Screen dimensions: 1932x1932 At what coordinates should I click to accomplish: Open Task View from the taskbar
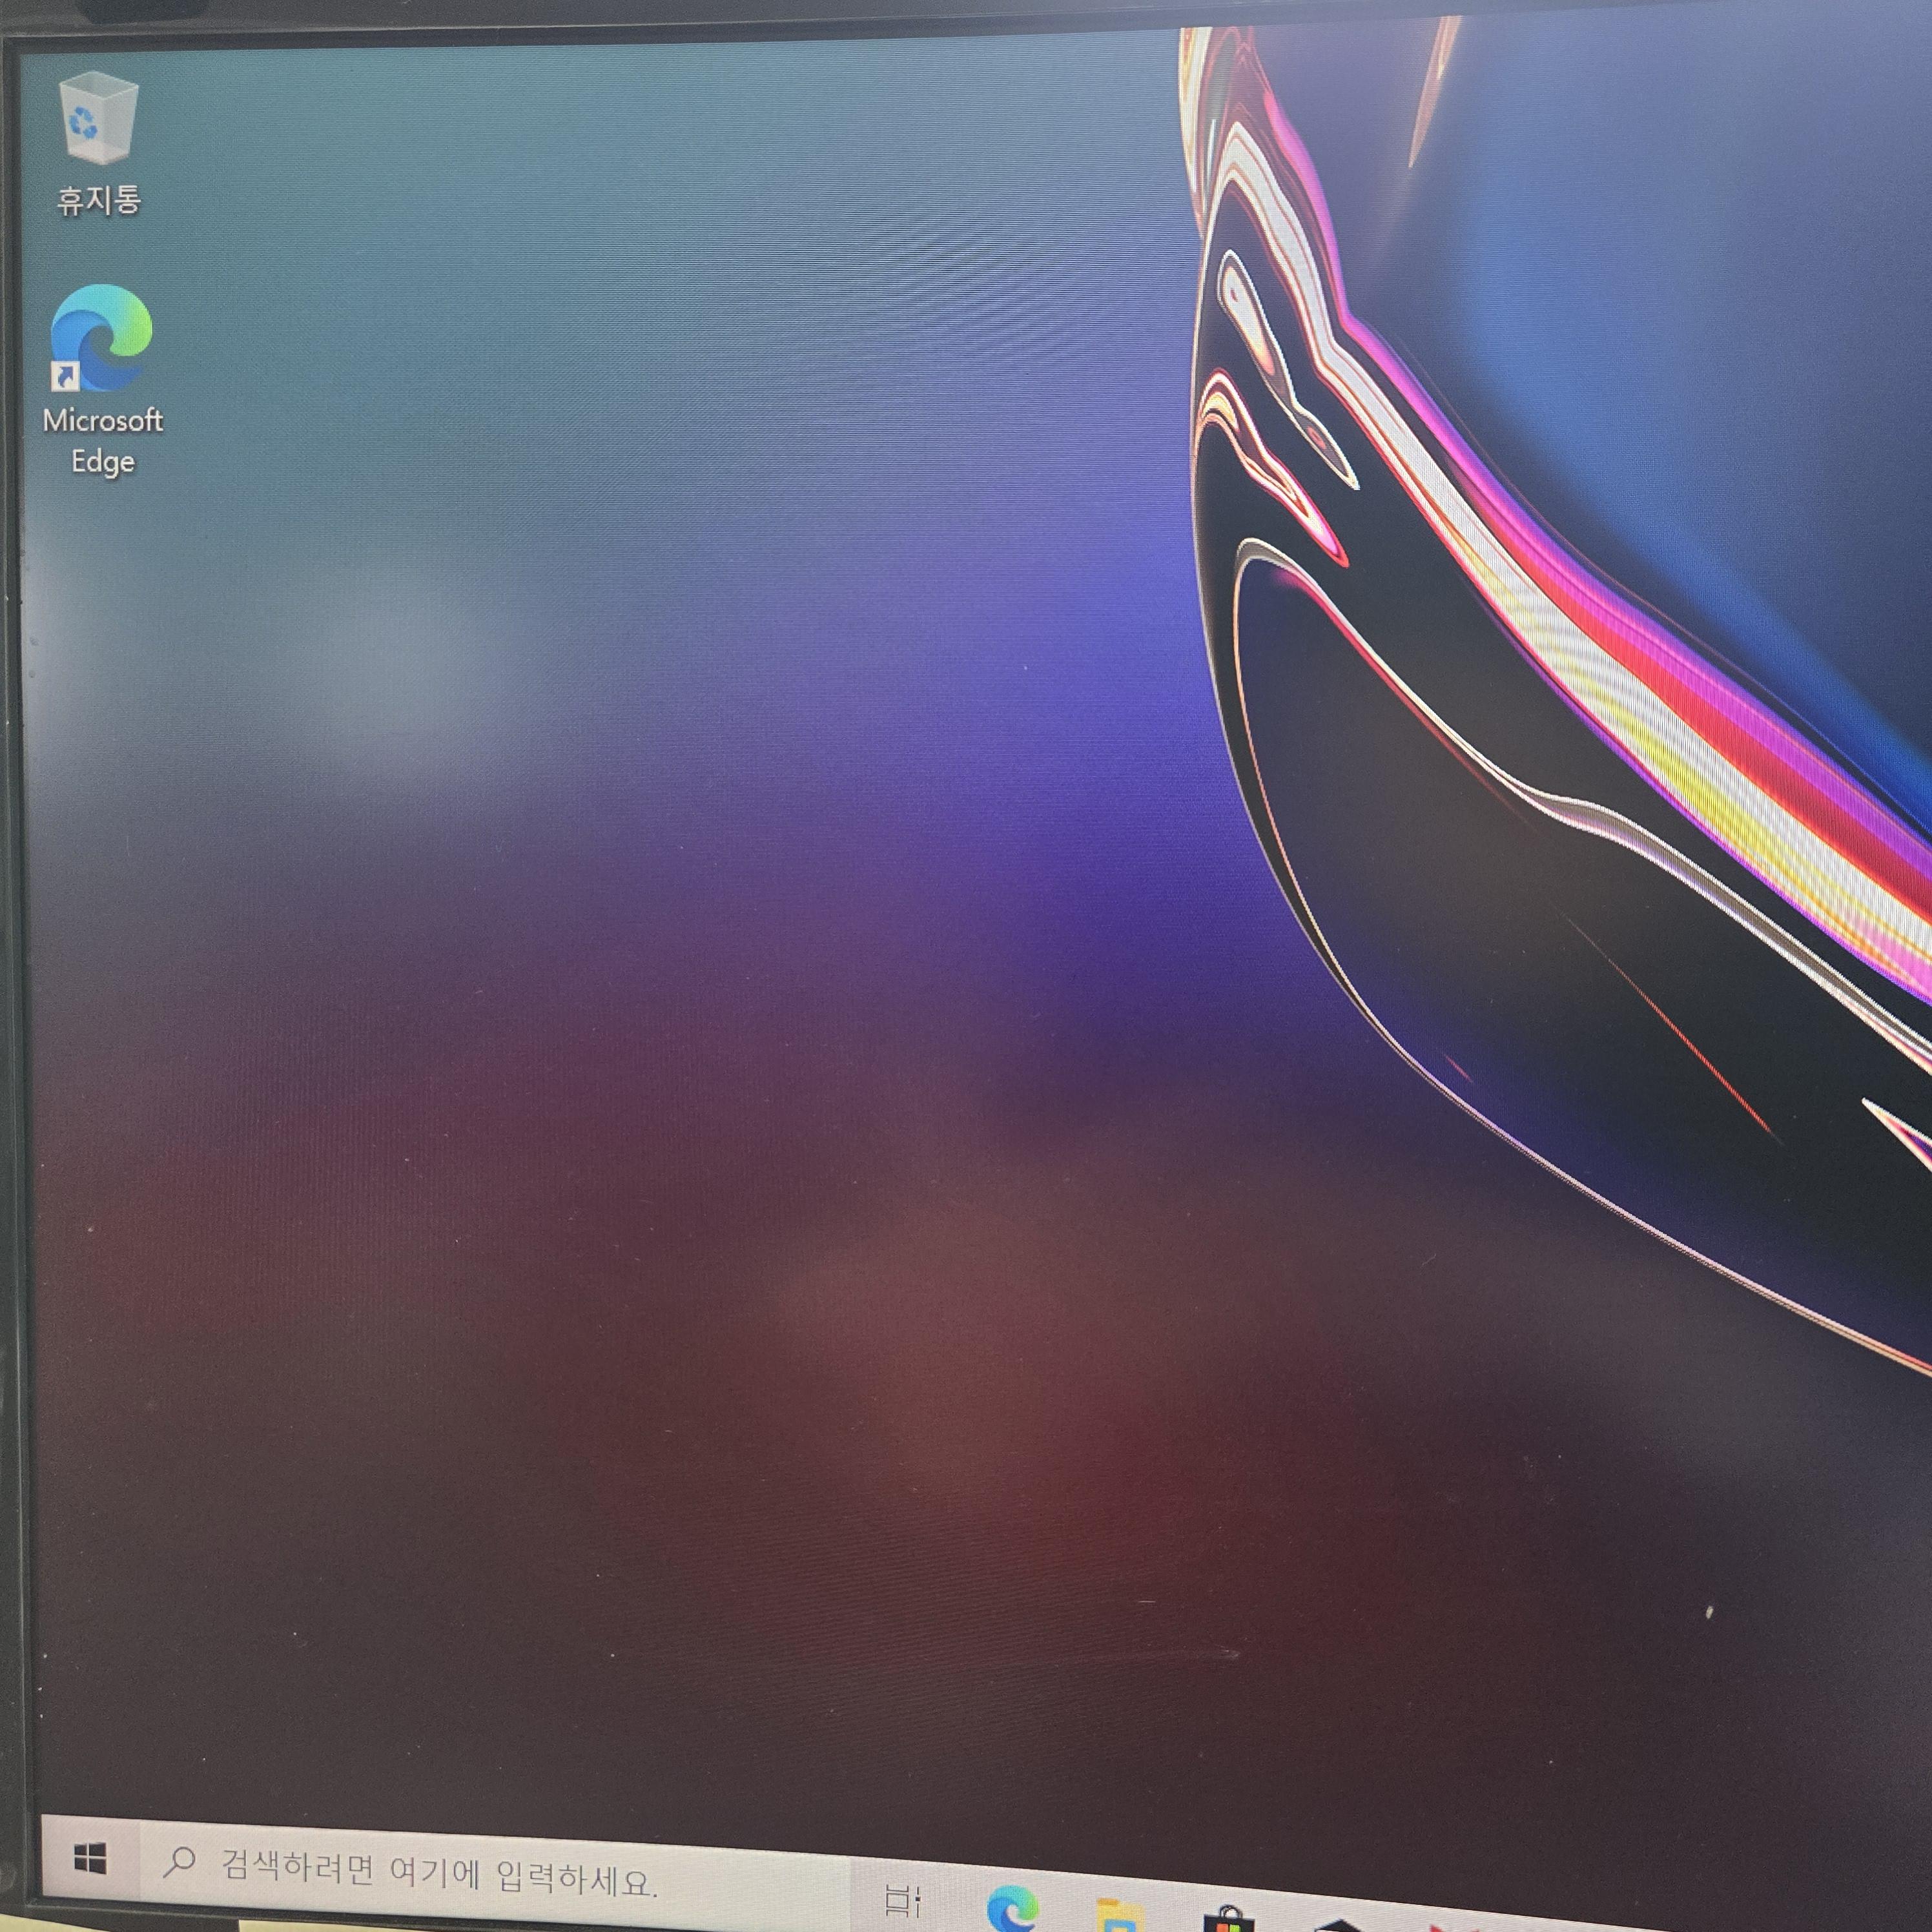[x=902, y=1900]
